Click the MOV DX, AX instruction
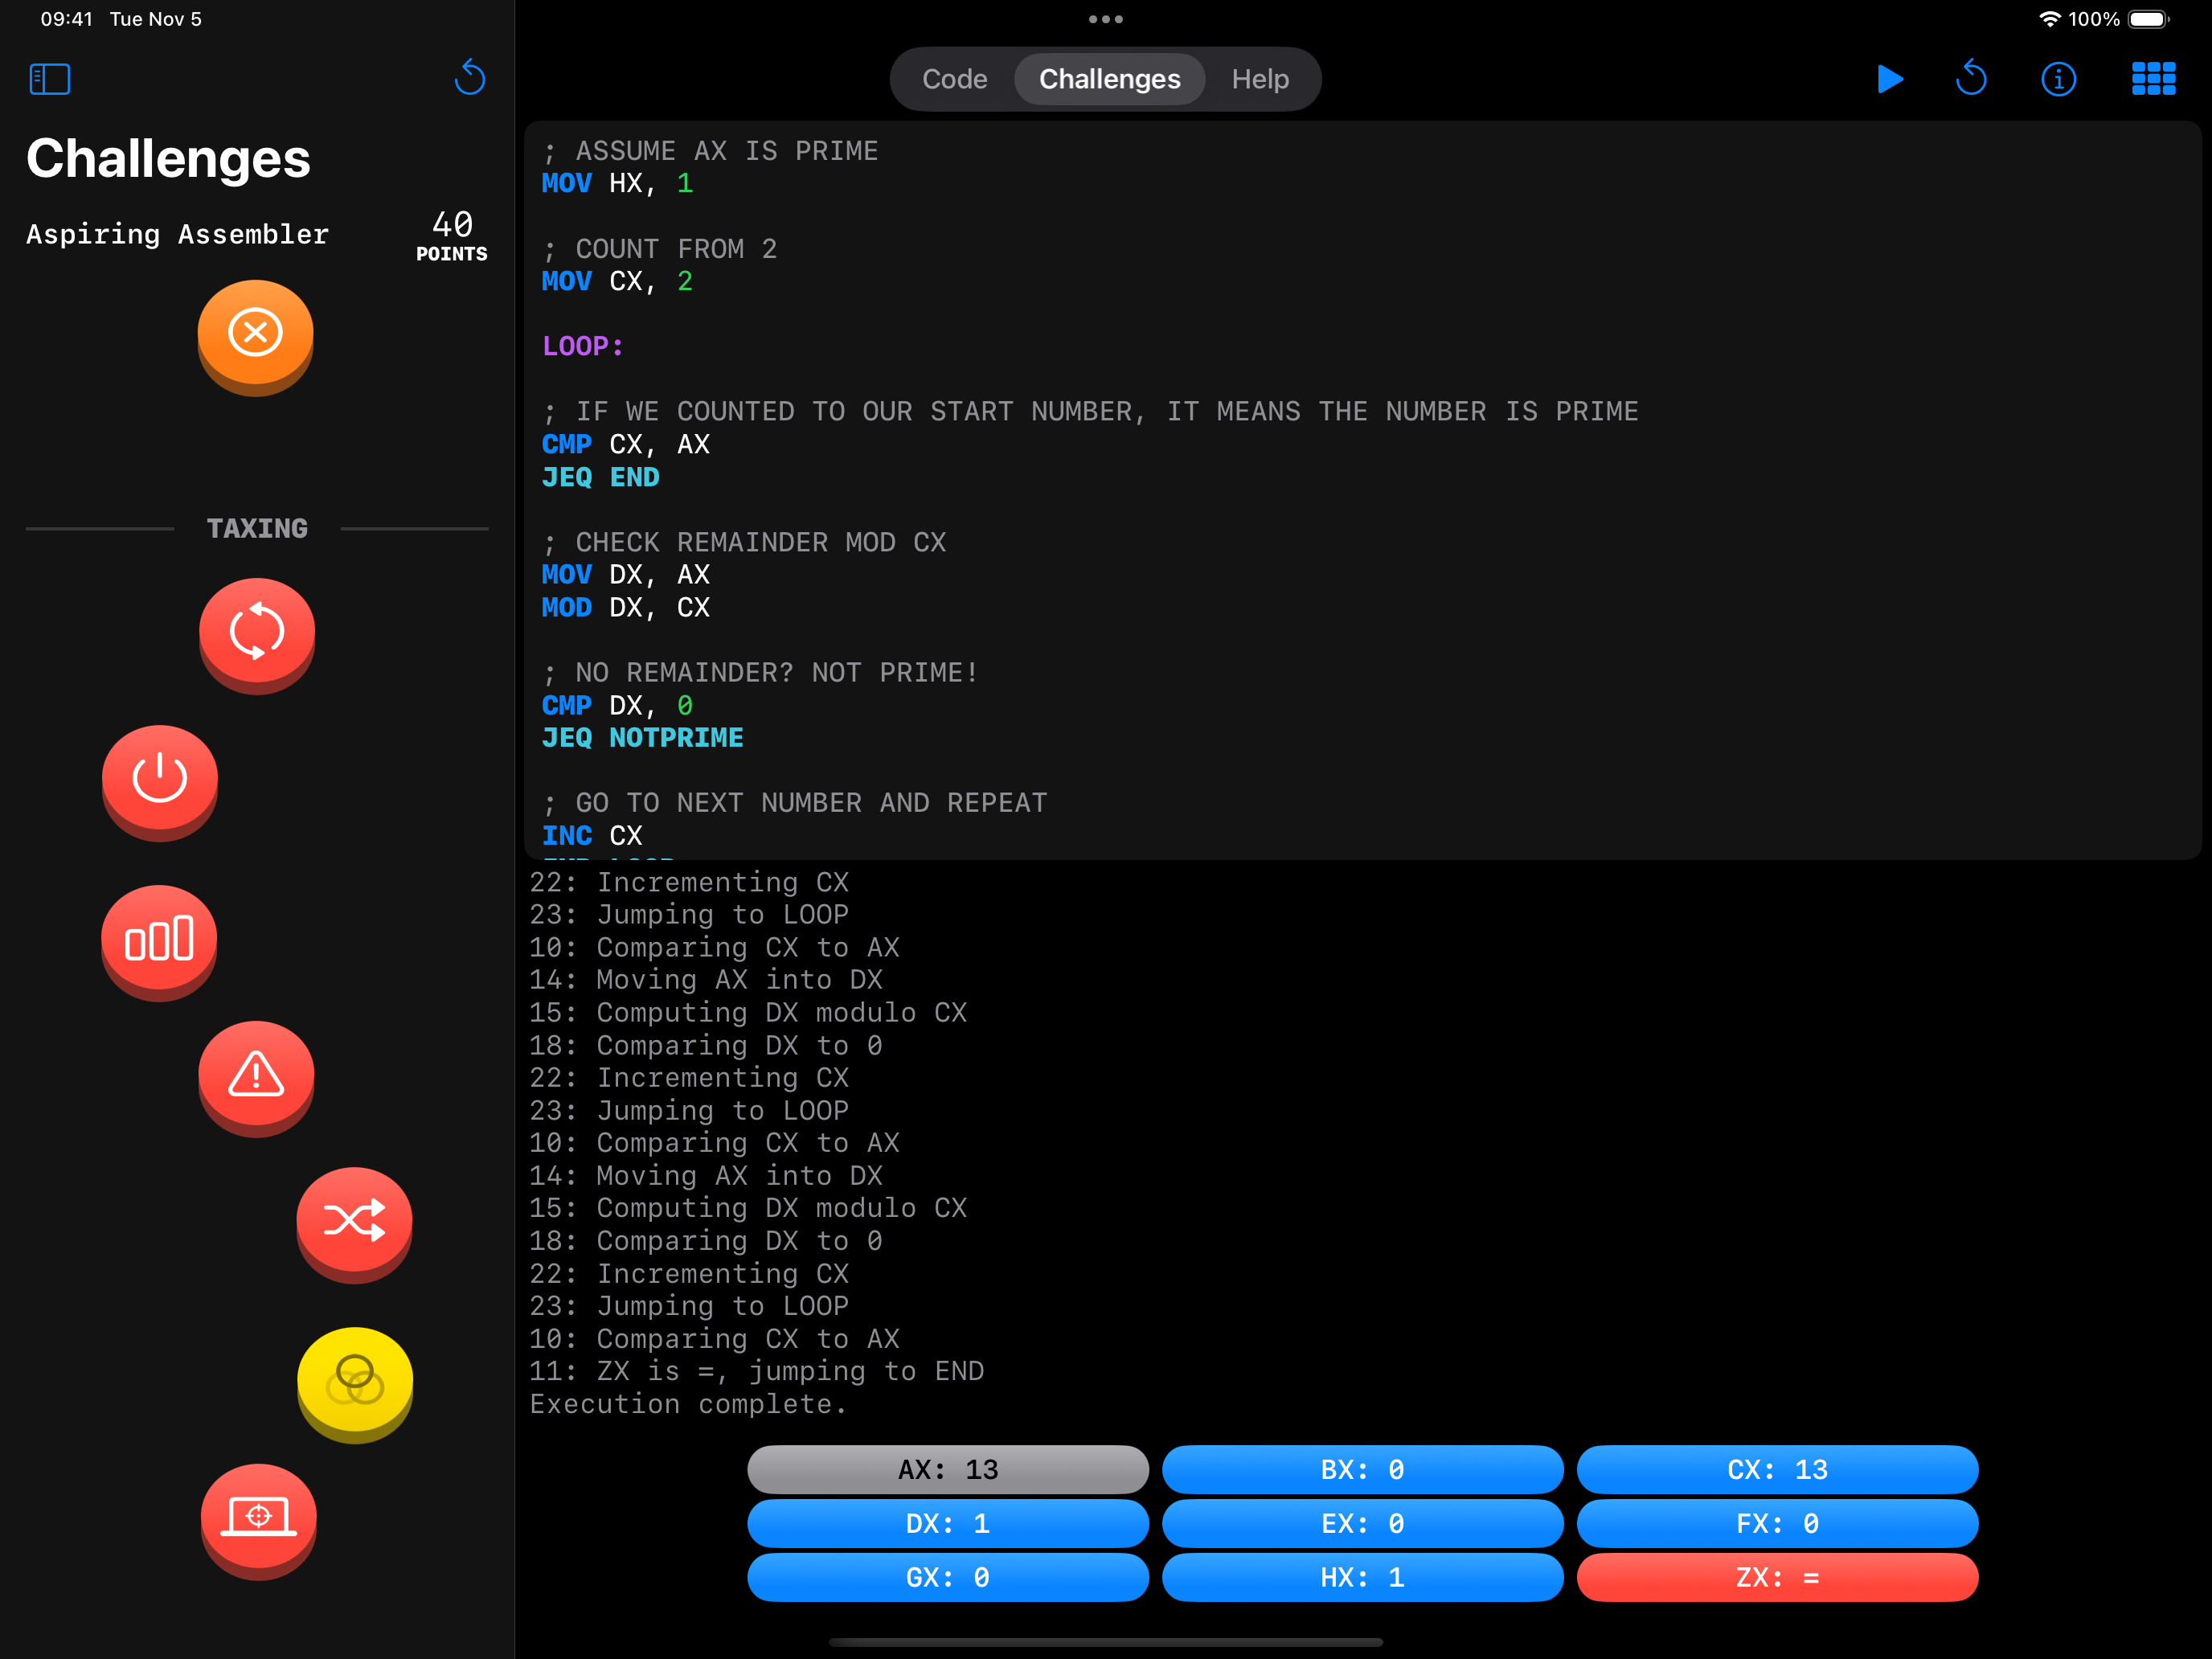2212x1659 pixels. click(x=625, y=574)
